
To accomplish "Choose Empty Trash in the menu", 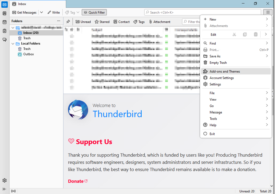I will click(x=236, y=63).
